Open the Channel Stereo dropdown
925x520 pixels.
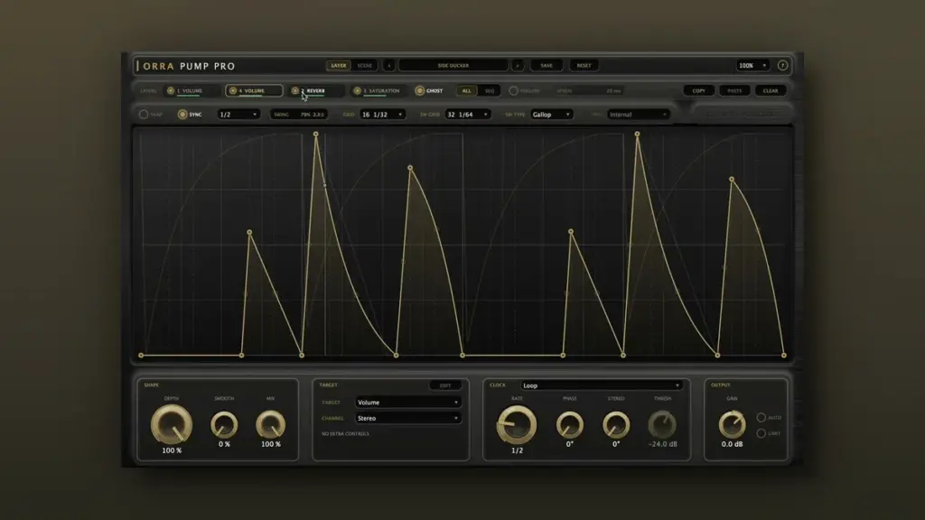pos(407,418)
